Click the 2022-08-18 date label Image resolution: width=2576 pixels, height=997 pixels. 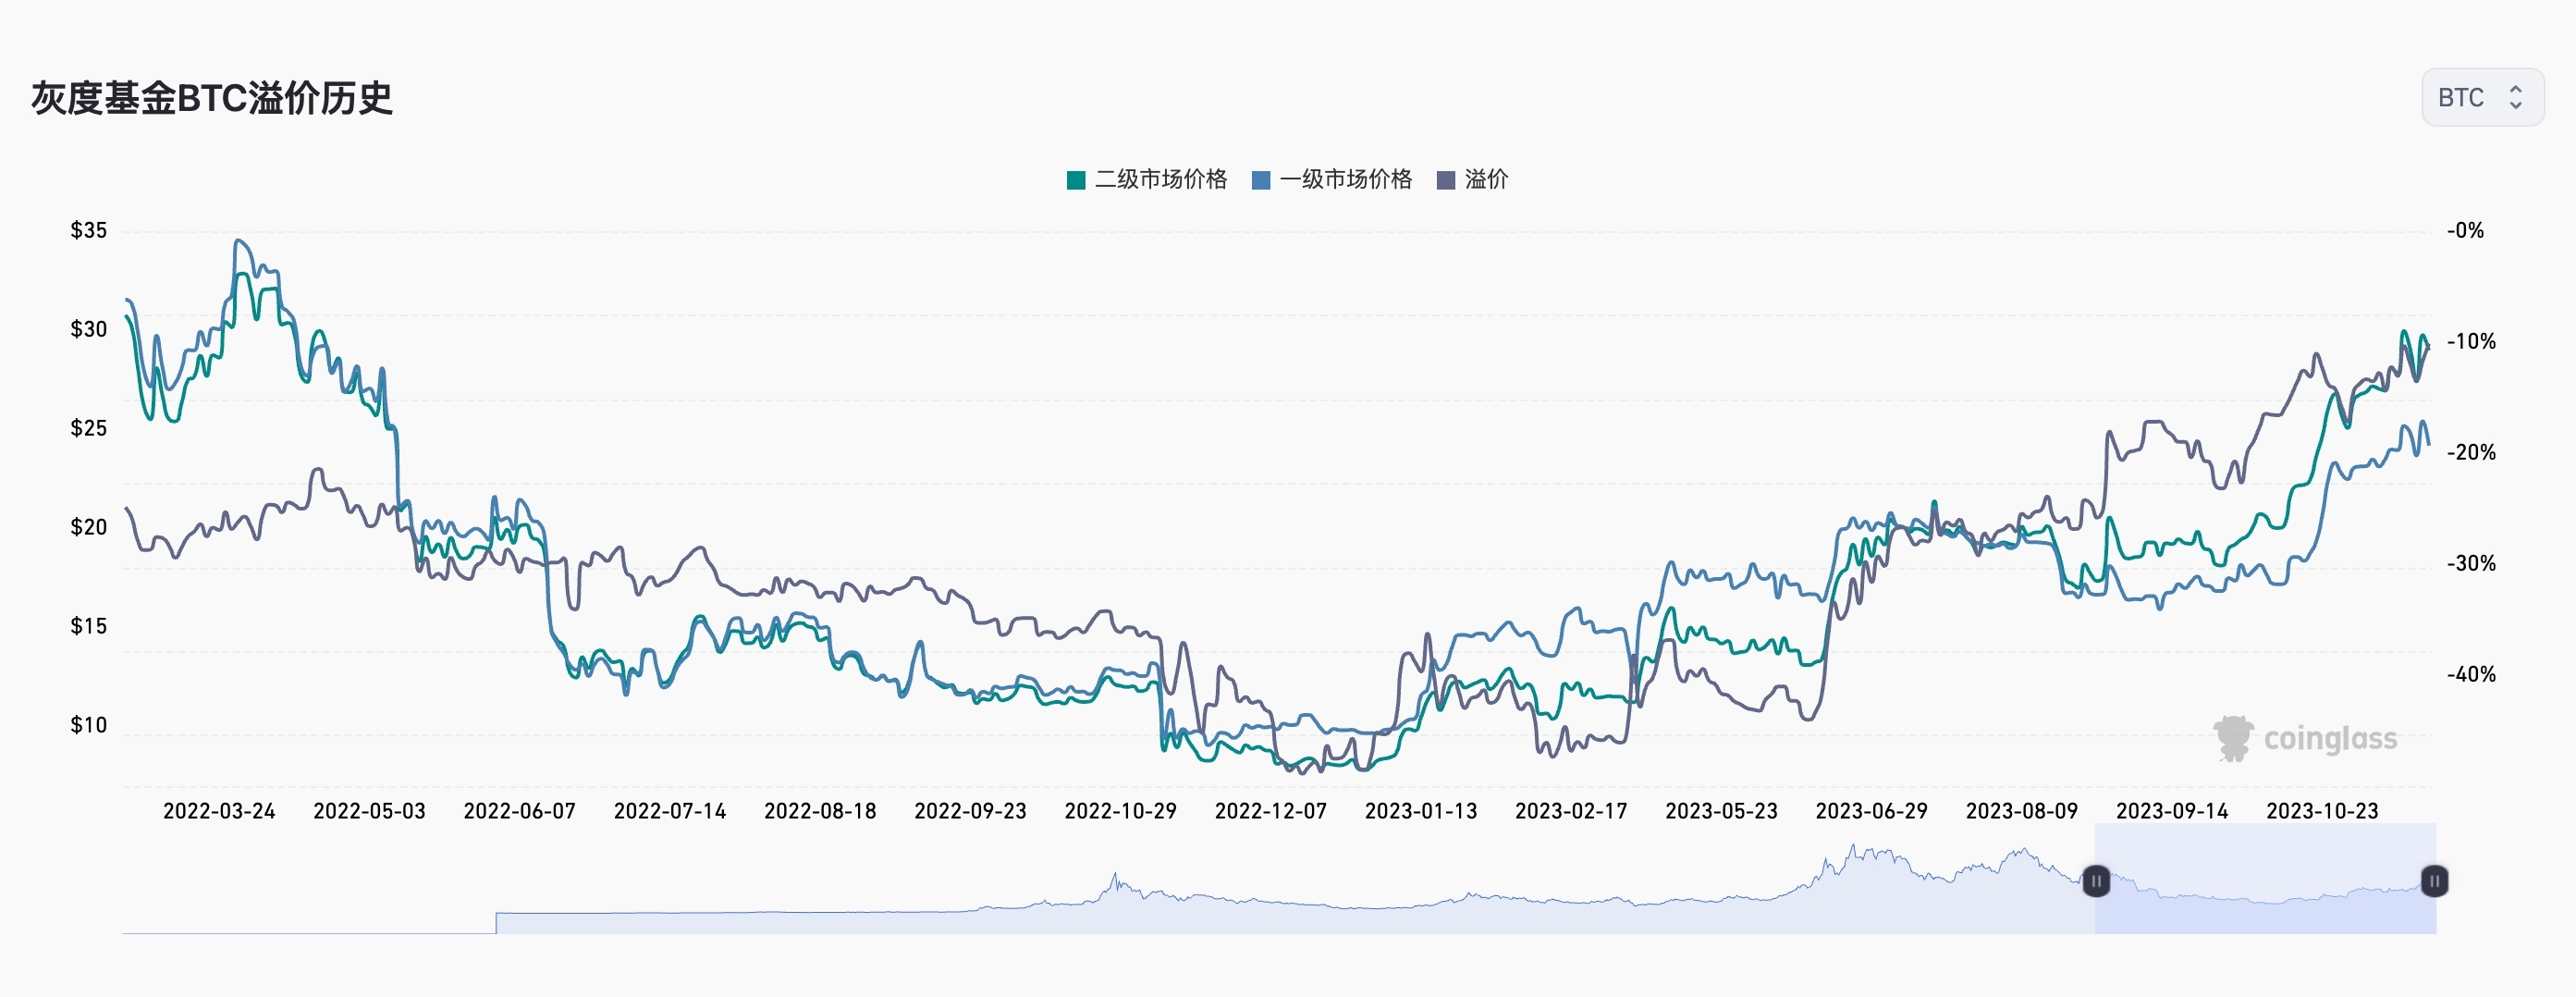(820, 811)
